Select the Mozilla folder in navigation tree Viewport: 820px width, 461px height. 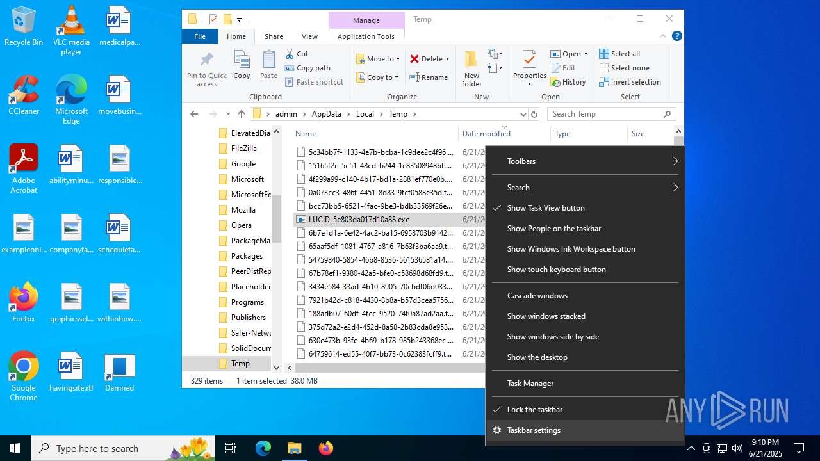(243, 210)
